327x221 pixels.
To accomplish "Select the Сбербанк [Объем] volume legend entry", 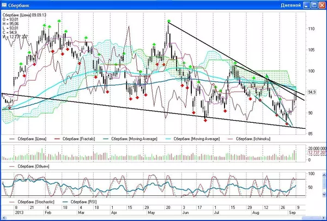I will 29,166.
